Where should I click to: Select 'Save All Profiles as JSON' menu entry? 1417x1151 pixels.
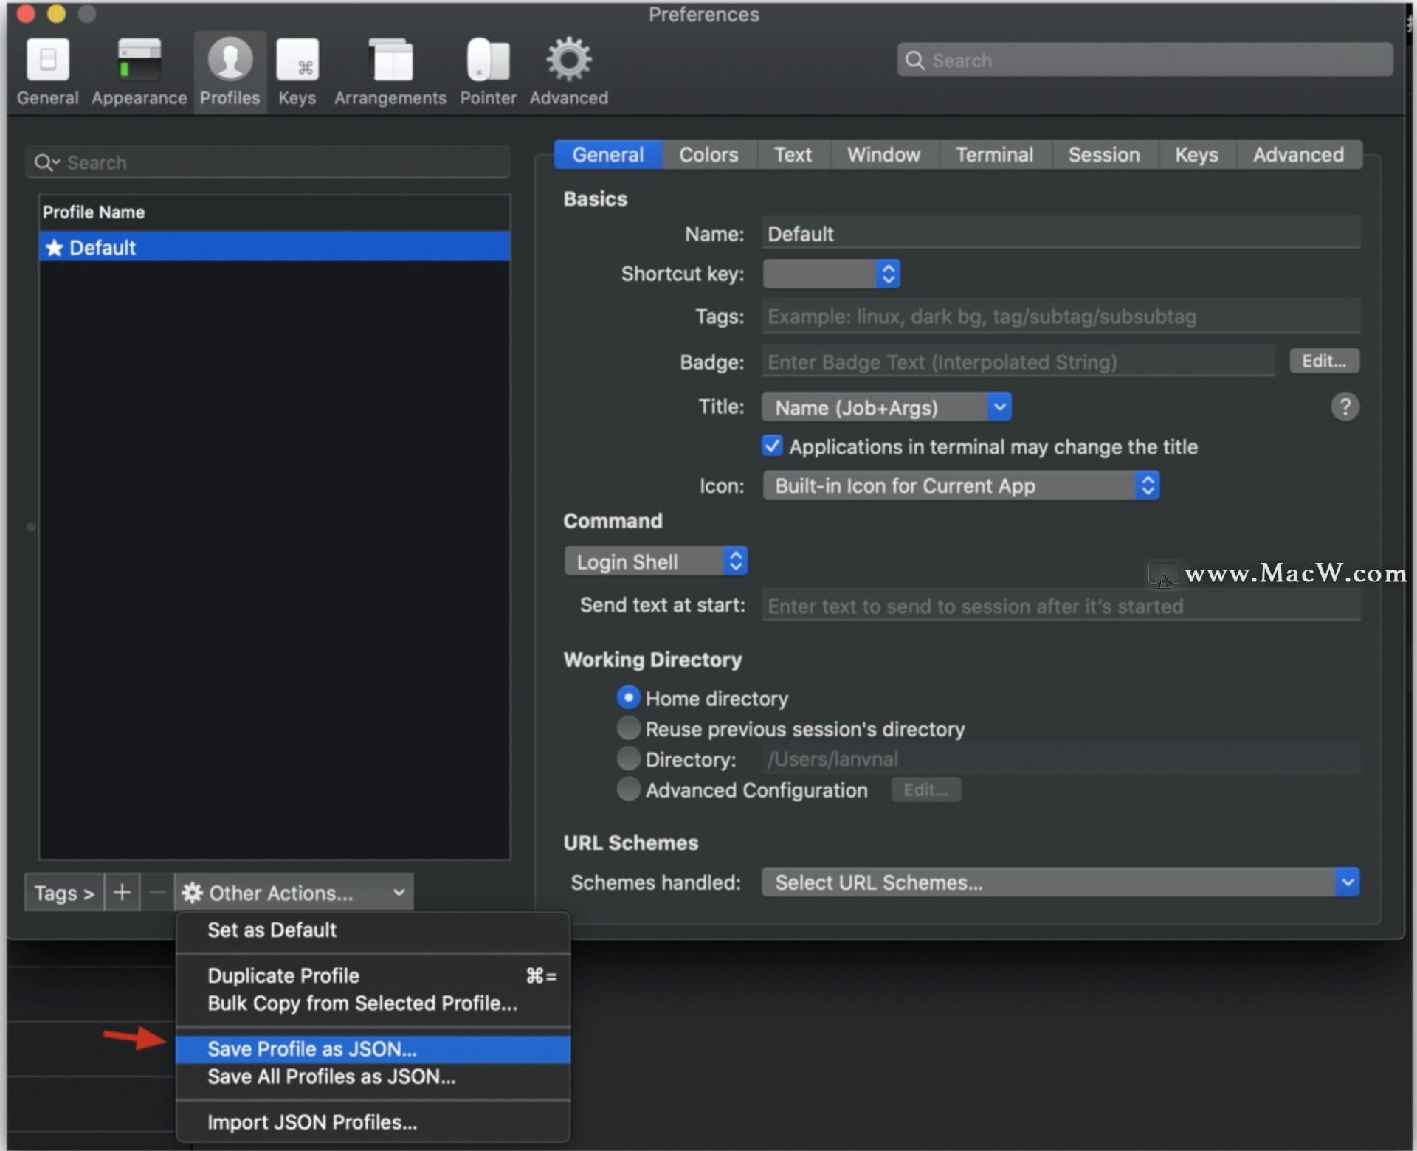331,1076
